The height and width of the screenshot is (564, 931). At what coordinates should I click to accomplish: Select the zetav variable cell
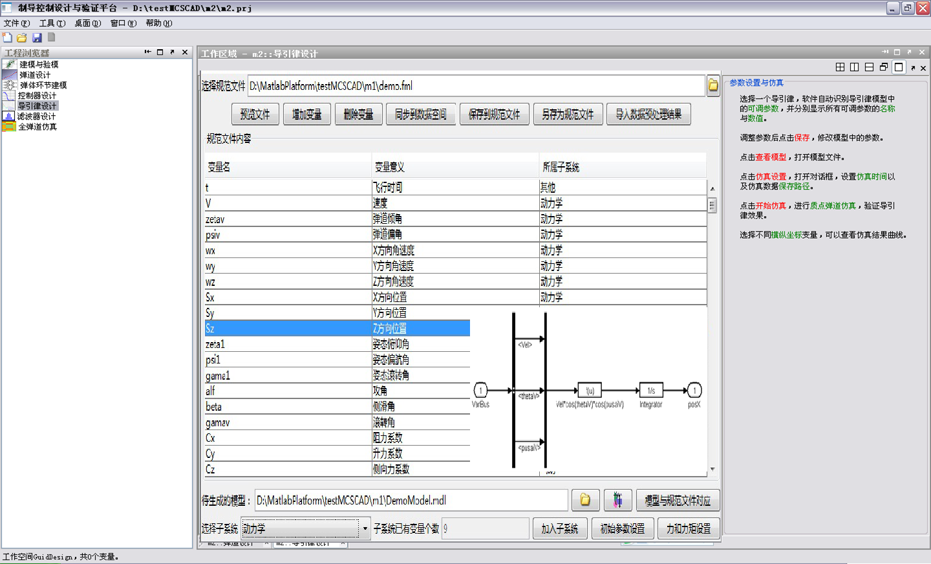pos(288,219)
